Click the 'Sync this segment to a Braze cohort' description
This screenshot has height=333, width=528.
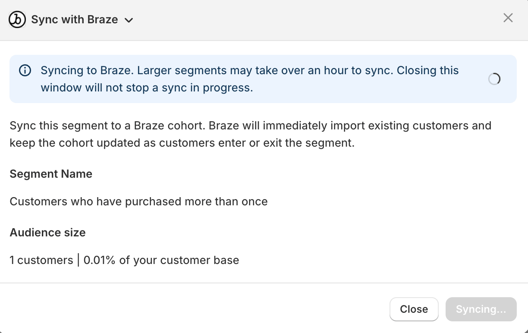(x=251, y=126)
